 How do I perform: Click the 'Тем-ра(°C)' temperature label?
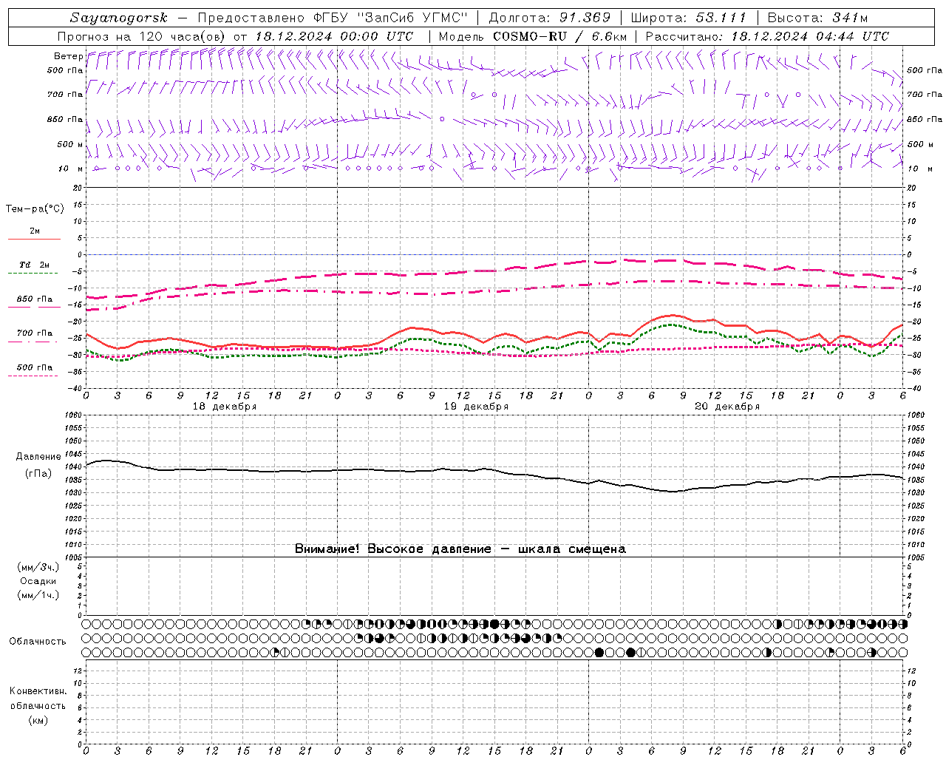point(35,209)
